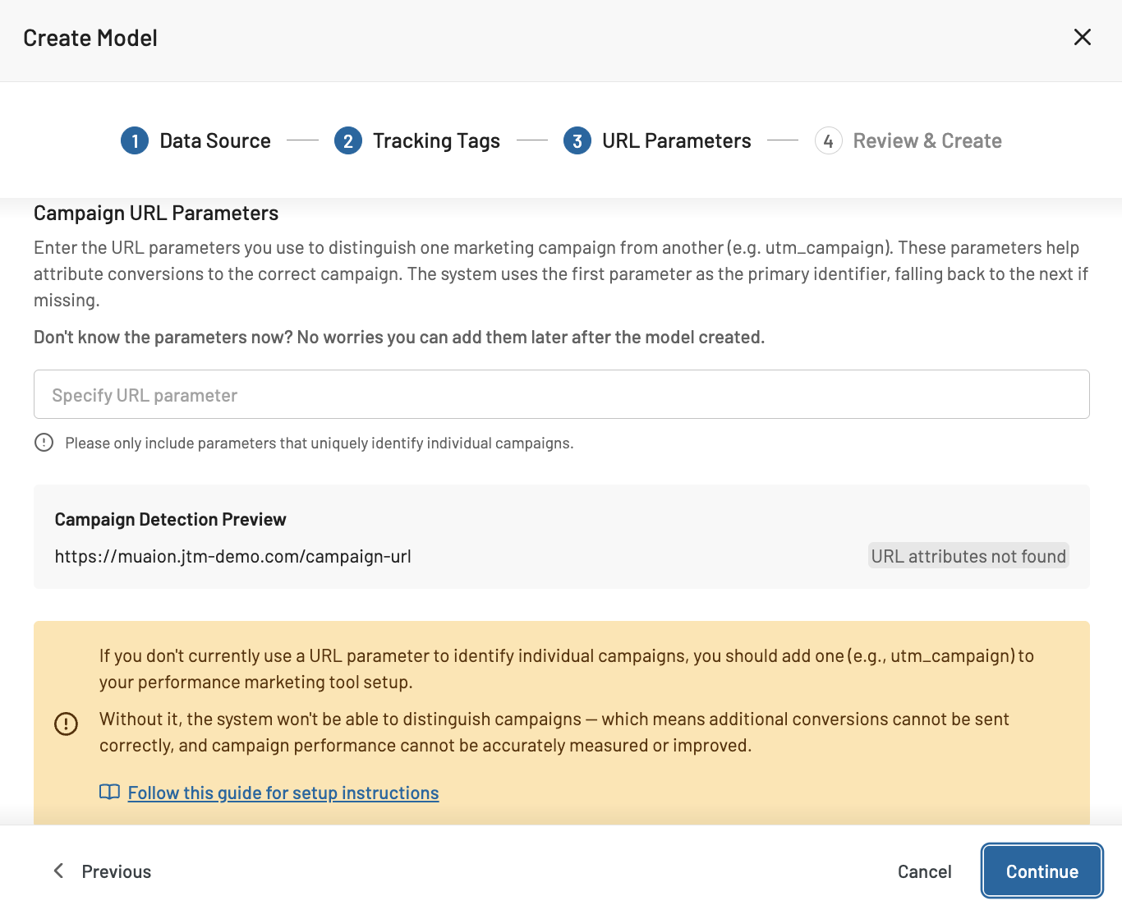The width and height of the screenshot is (1122, 910).
Task: Click the step 3 number circle
Action: tap(577, 141)
